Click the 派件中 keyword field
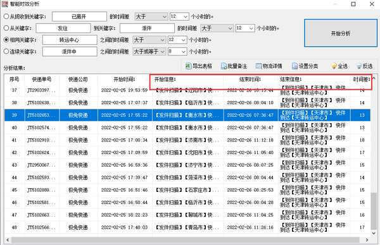380x245 pixels. pyautogui.click(x=70, y=52)
